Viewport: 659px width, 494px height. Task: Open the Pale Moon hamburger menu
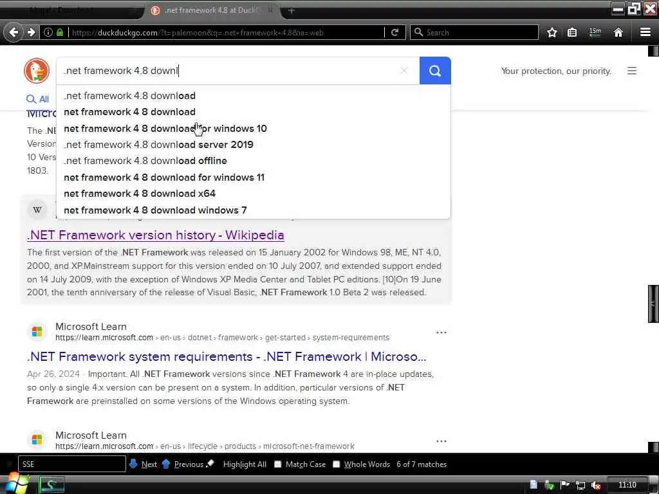(x=645, y=32)
